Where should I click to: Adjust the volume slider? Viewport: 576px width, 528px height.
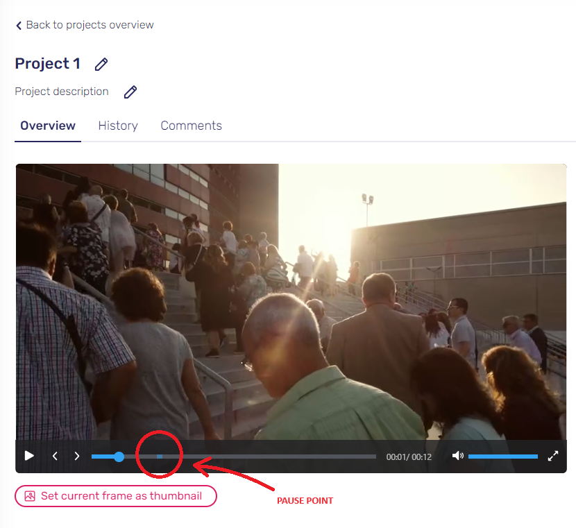503,457
